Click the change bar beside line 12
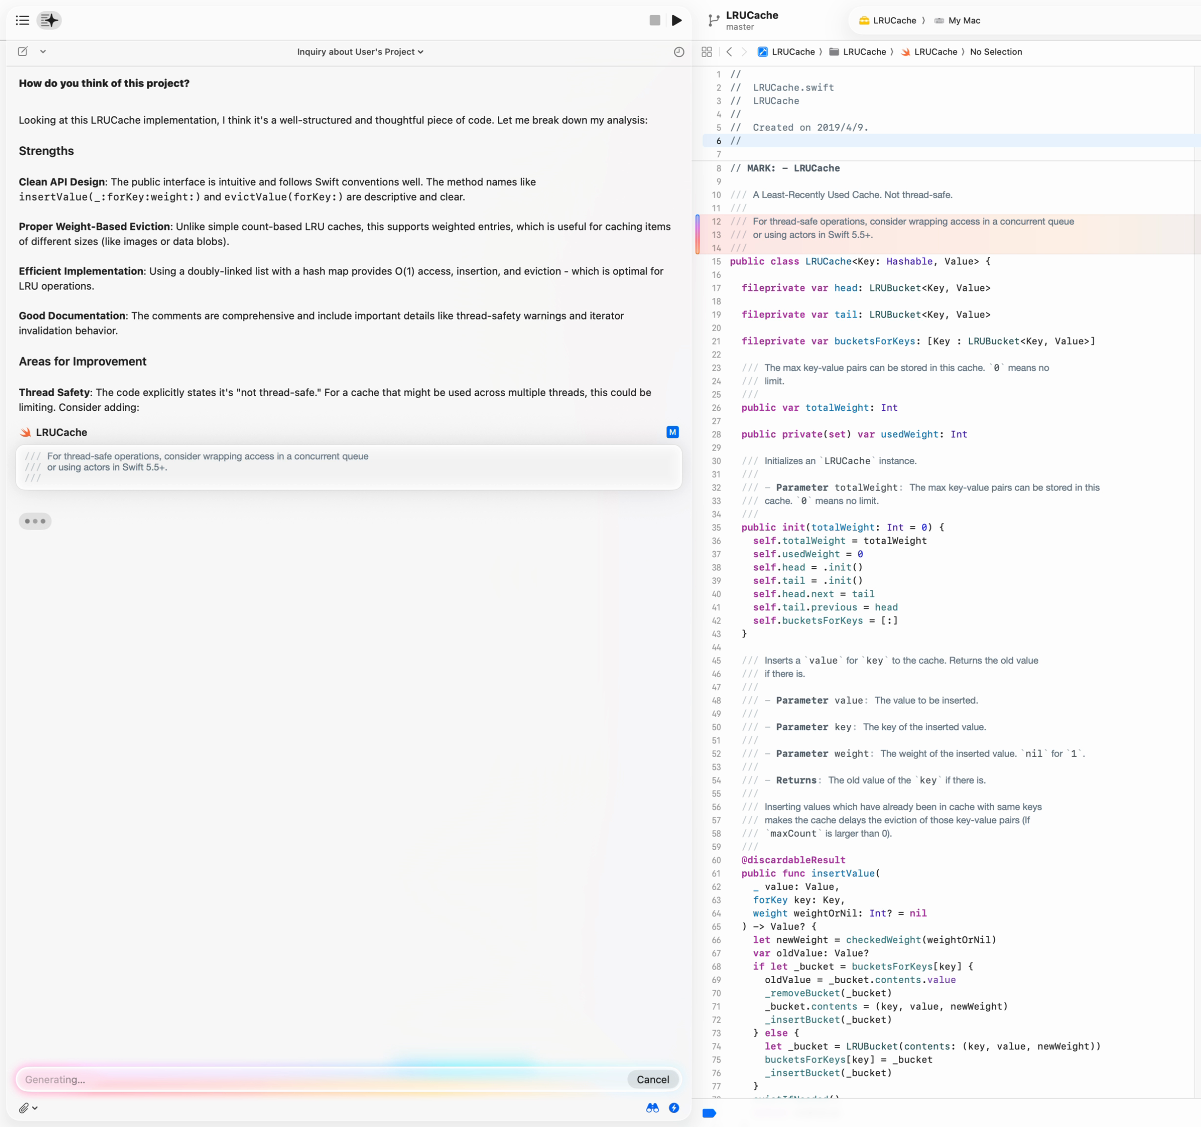This screenshot has height=1127, width=1201. tap(697, 234)
